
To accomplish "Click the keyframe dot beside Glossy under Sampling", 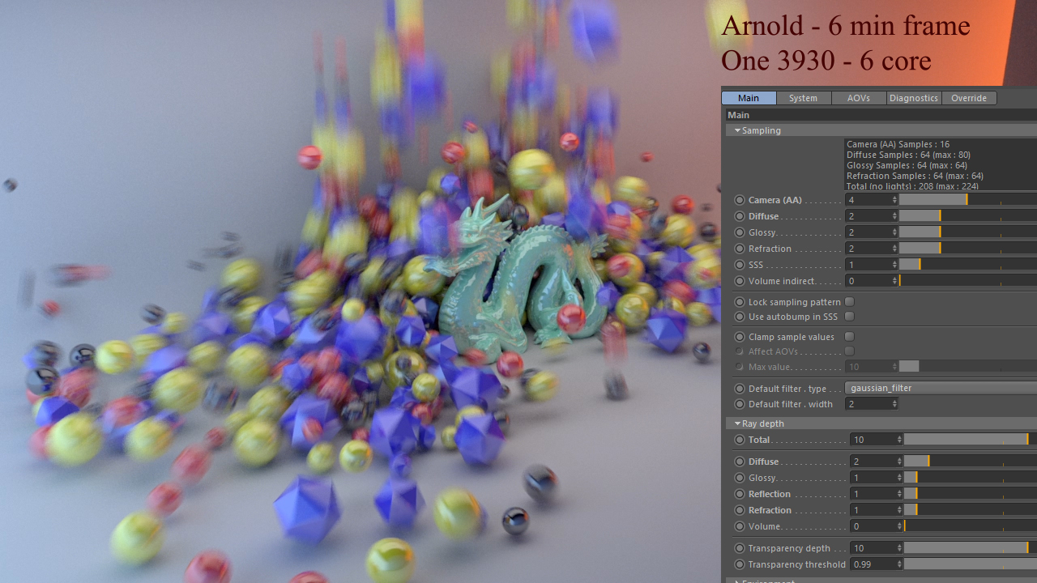I will click(x=740, y=232).
